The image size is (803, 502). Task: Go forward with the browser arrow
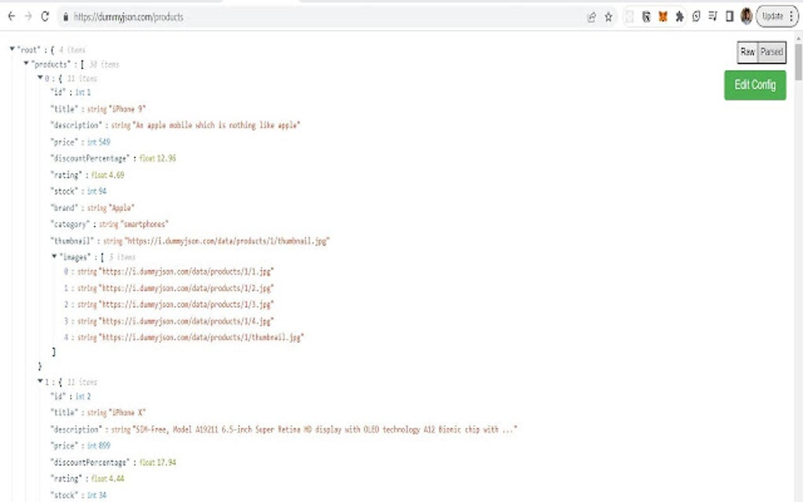[x=28, y=17]
